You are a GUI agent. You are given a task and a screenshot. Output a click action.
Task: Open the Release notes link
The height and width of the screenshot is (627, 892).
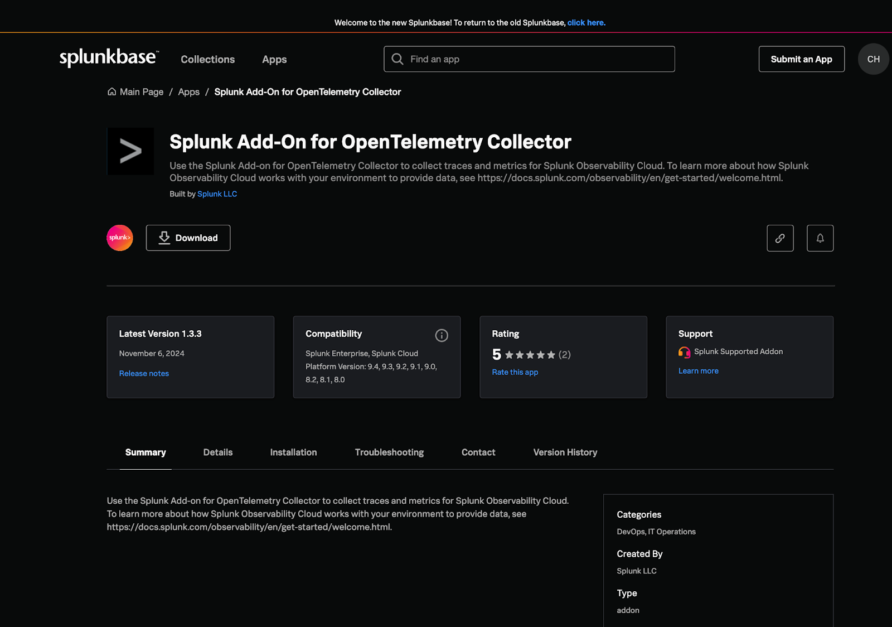click(144, 373)
